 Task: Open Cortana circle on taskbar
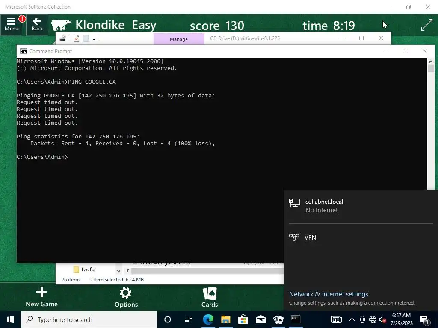click(x=168, y=319)
